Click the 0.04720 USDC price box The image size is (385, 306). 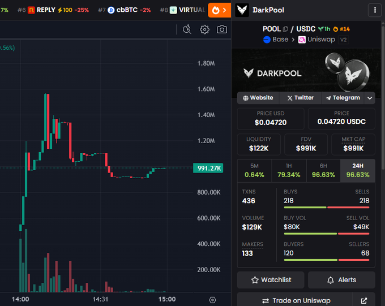[341, 119]
